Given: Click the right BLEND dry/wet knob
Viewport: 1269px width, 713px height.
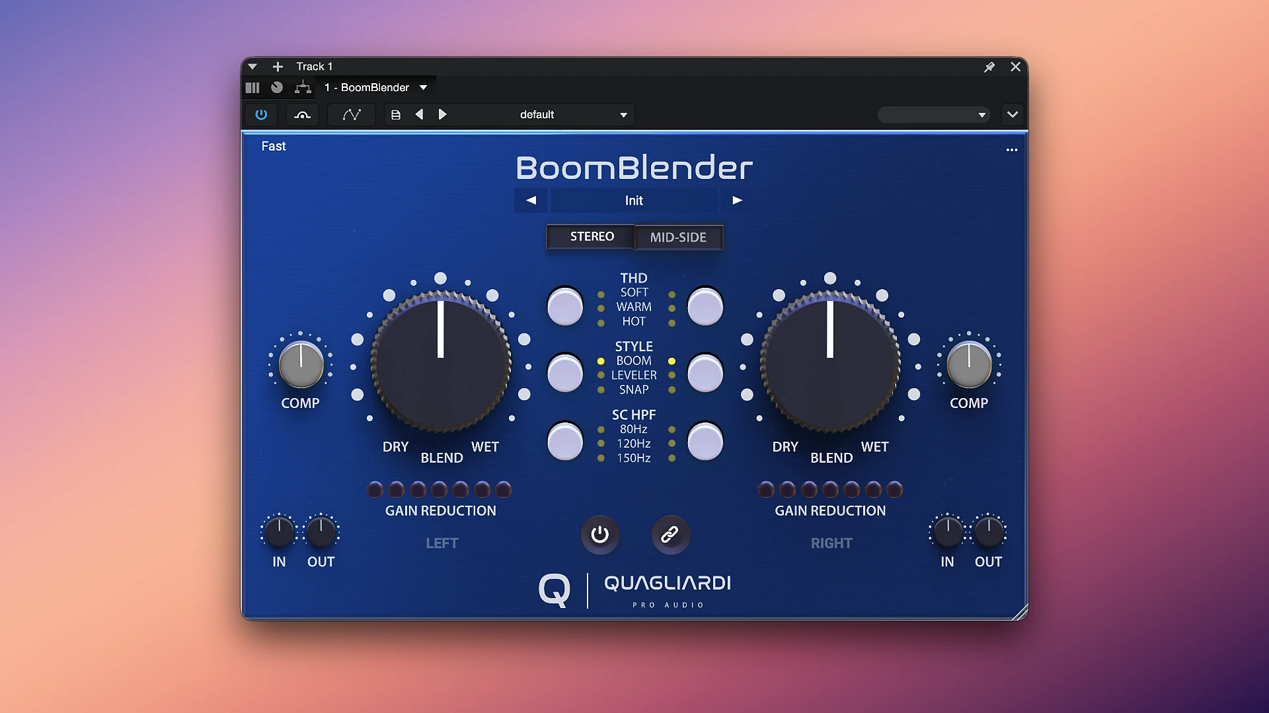Looking at the screenshot, I should (x=830, y=362).
